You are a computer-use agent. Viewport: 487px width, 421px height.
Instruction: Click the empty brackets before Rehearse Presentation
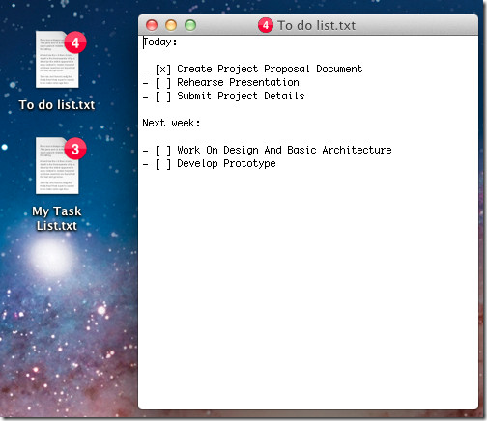click(163, 83)
